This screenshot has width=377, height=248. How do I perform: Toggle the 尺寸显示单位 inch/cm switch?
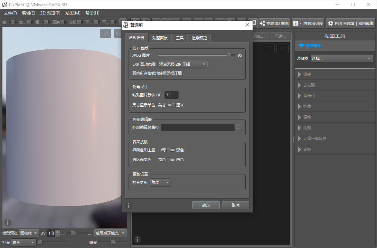[171, 105]
